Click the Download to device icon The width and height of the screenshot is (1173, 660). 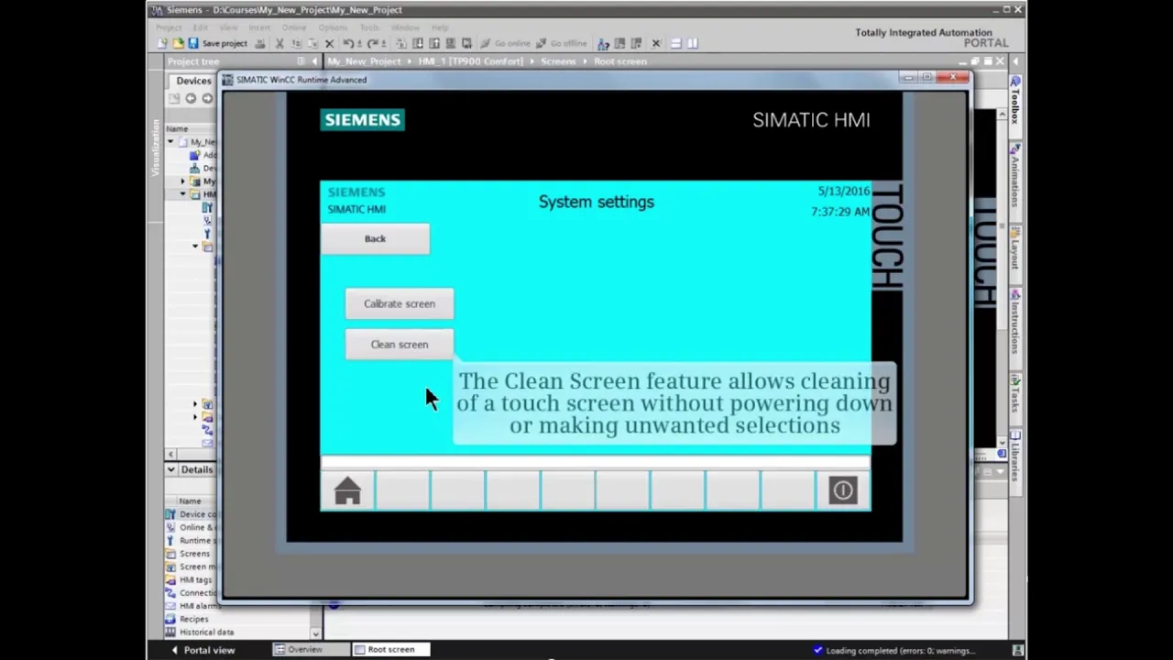click(418, 43)
